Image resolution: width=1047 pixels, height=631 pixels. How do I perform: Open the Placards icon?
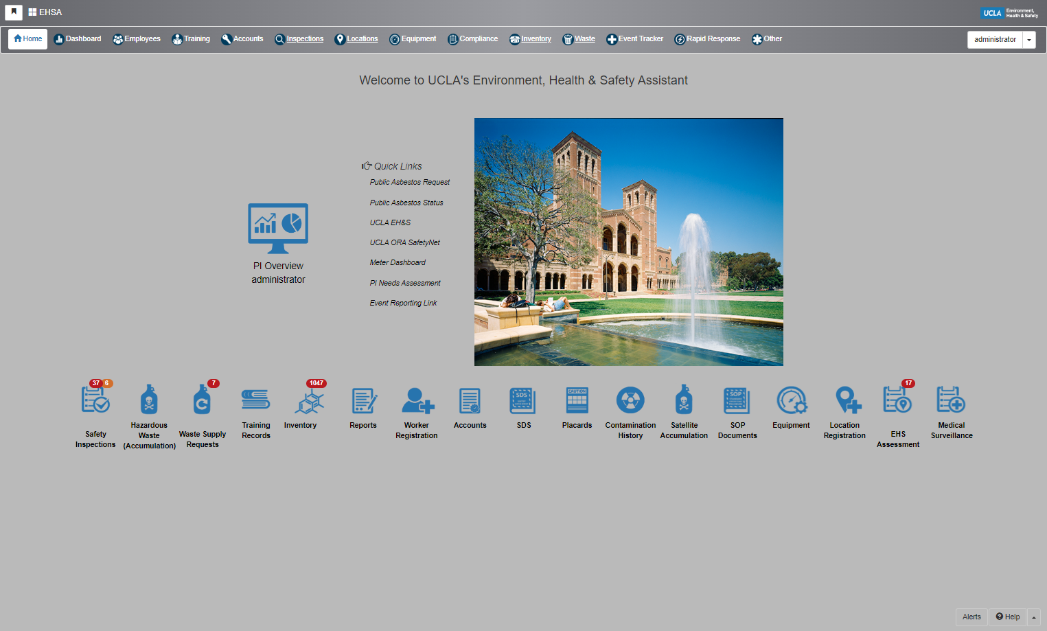tap(577, 401)
